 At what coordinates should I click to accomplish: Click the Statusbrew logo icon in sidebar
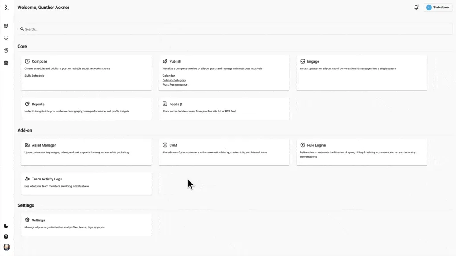click(x=6, y=8)
